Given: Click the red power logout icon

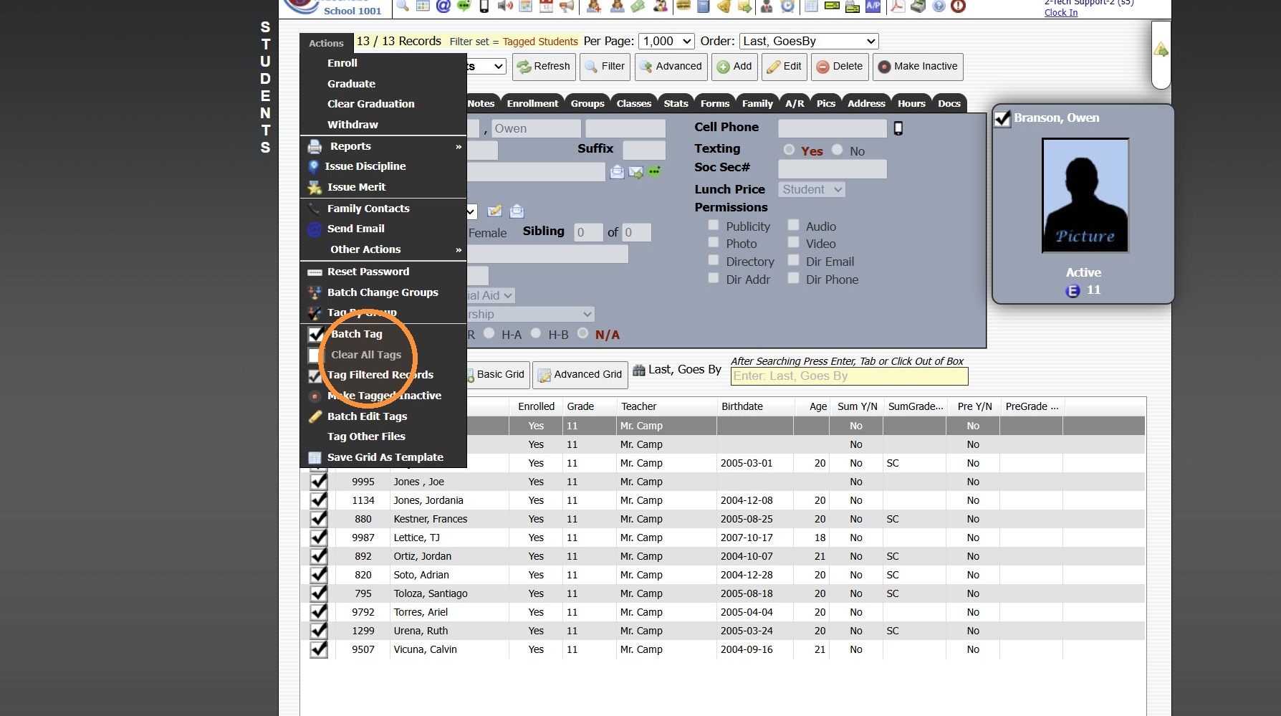Looking at the screenshot, I should tap(959, 6).
